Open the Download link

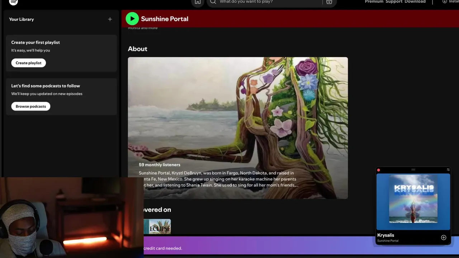[x=415, y=2]
